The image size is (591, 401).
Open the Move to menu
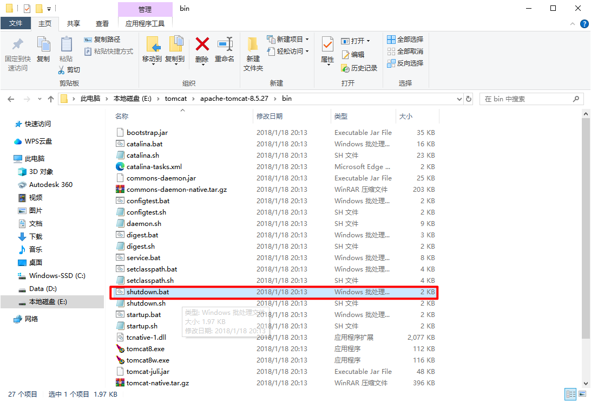[152, 50]
